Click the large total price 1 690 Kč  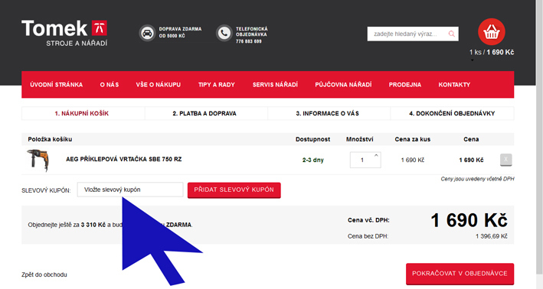(469, 220)
